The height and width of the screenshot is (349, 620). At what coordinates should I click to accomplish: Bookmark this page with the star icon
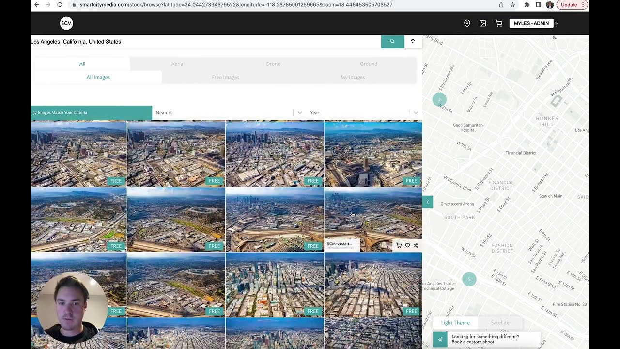(x=512, y=5)
